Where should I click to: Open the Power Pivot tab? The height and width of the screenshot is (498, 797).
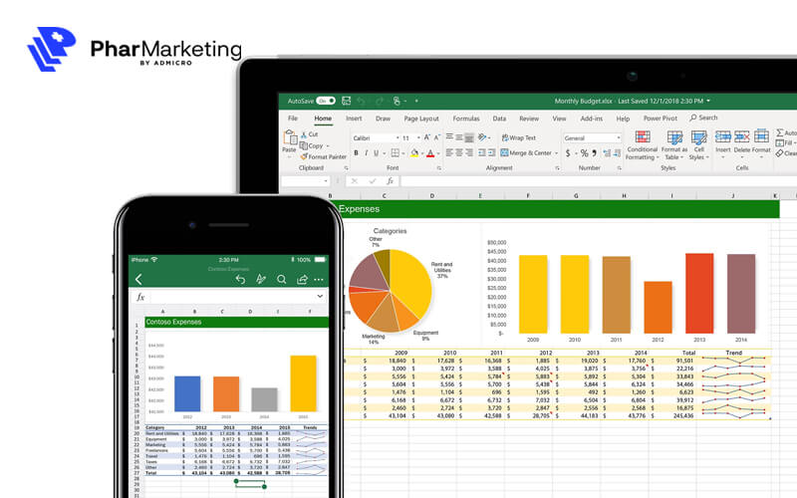(661, 119)
